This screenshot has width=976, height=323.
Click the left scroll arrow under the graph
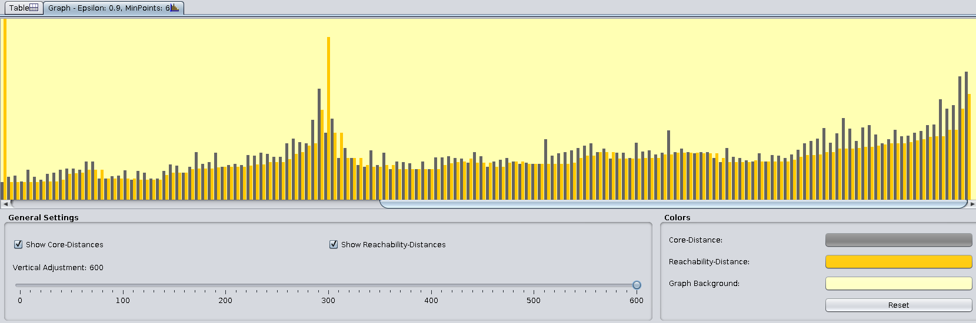point(5,204)
